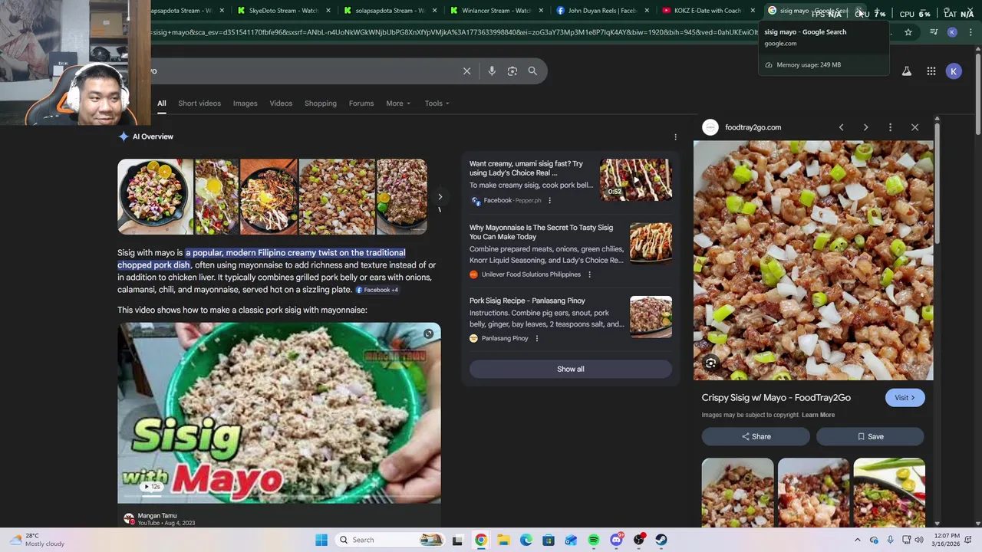Viewport: 982px width, 552px height.
Task: Open the Google apps grid icon
Action: (x=931, y=71)
